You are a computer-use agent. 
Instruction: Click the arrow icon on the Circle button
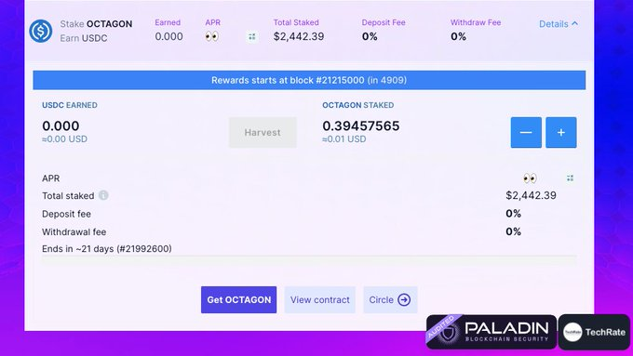(x=404, y=299)
